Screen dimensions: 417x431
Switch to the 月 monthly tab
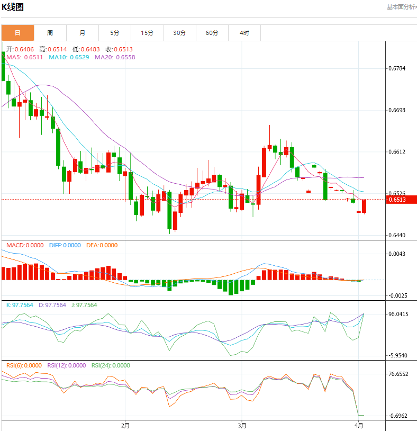click(x=83, y=33)
